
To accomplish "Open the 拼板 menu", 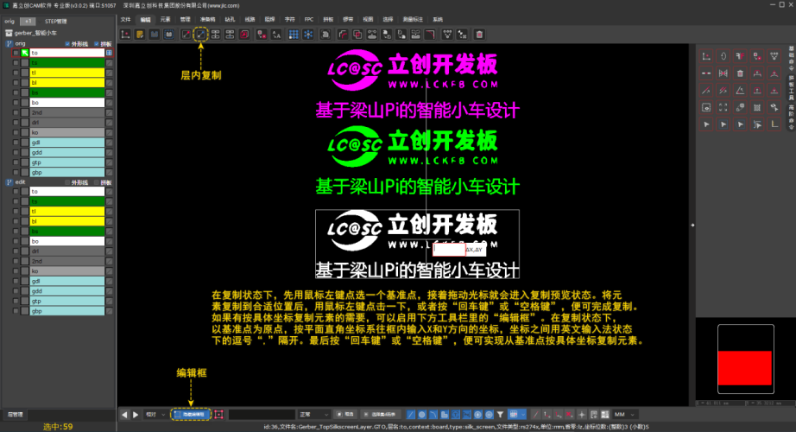I will tap(328, 19).
